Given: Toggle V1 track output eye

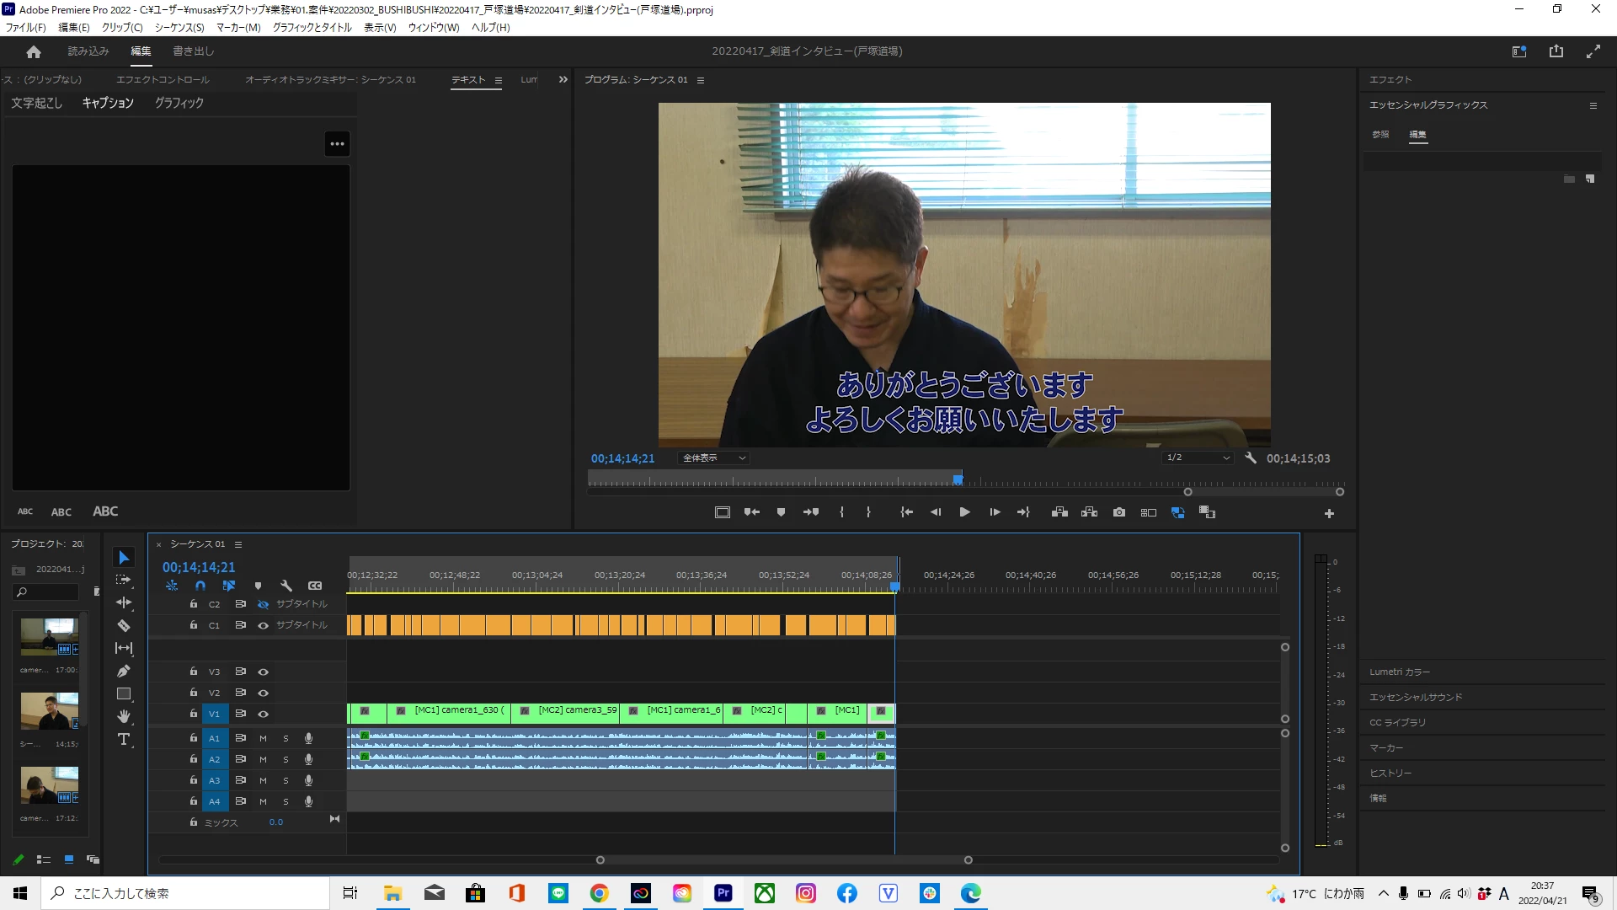Looking at the screenshot, I should tap(263, 714).
